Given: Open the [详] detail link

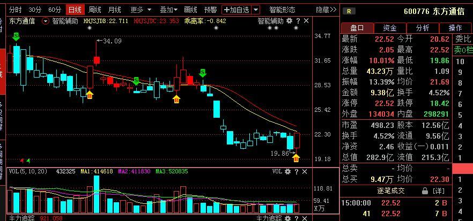Looking at the screenshot, I should 439,191.
